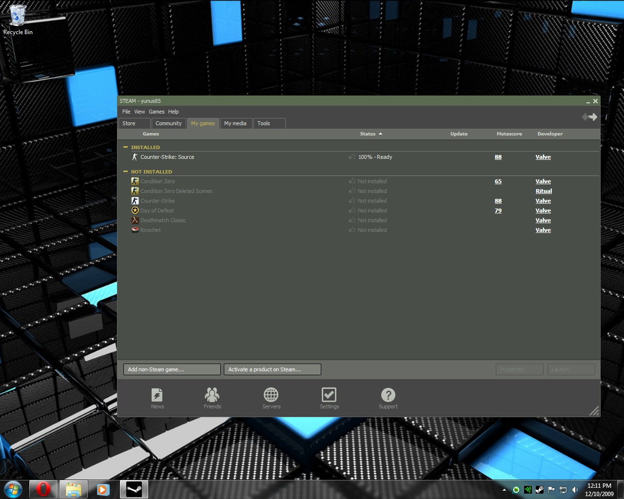The height and width of the screenshot is (499, 624).
Task: Open the Help menu
Action: click(x=174, y=112)
